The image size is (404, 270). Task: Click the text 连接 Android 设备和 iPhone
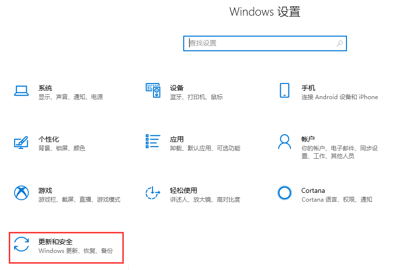click(x=340, y=97)
